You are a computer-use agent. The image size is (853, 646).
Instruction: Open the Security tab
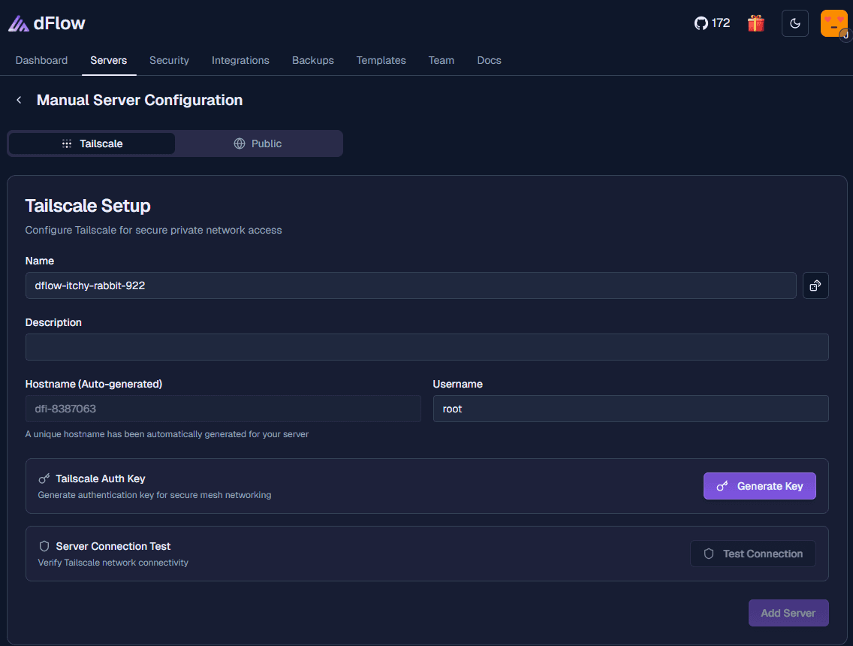click(169, 60)
